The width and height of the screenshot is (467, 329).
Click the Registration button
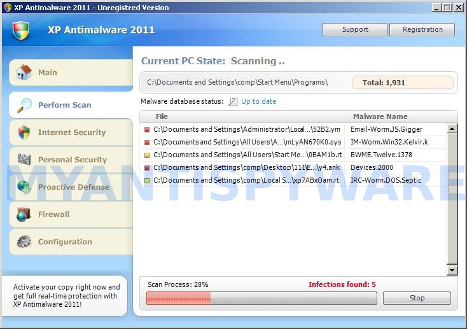(x=422, y=29)
